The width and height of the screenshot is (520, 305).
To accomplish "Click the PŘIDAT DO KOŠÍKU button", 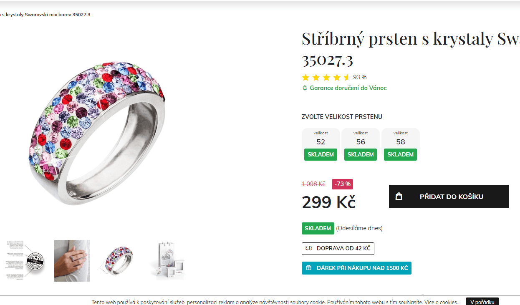I will click(x=449, y=196).
